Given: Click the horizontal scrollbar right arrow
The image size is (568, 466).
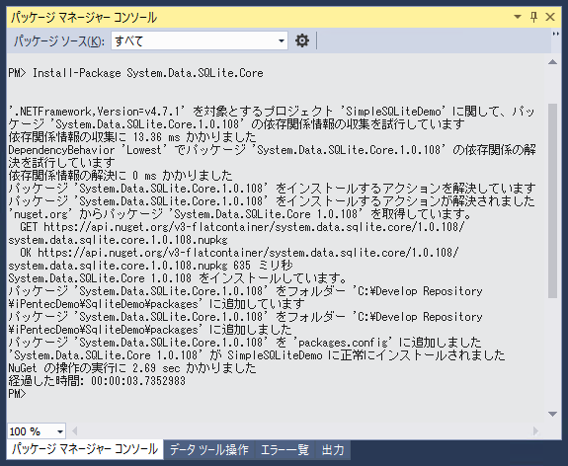Looking at the screenshot, I should click(x=535, y=430).
